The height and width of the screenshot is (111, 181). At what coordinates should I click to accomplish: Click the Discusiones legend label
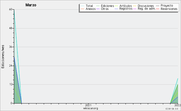[146, 6]
